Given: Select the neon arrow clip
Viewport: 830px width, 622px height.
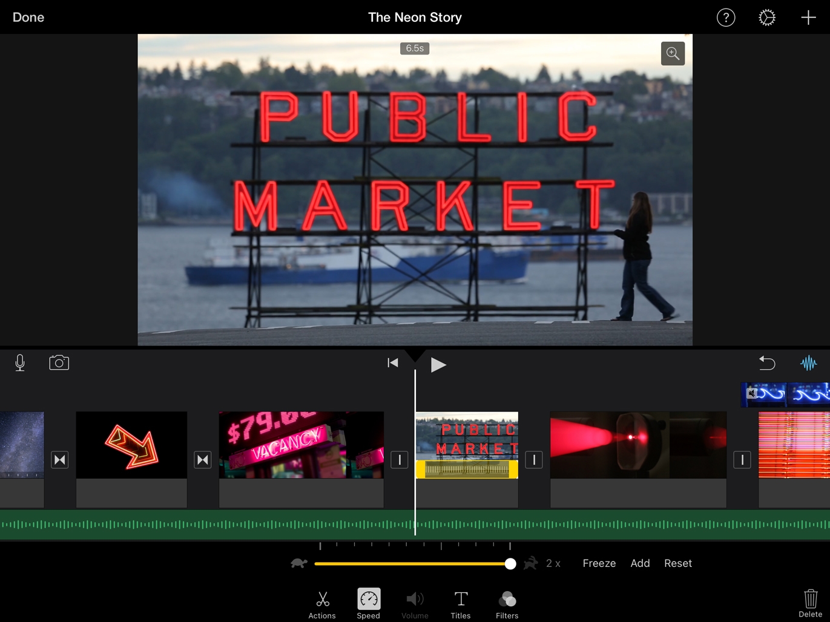Looking at the screenshot, I should tap(131, 445).
